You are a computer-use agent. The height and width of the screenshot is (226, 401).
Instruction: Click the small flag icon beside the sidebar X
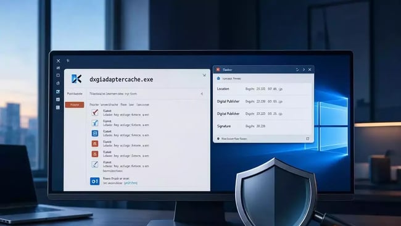pos(68,61)
